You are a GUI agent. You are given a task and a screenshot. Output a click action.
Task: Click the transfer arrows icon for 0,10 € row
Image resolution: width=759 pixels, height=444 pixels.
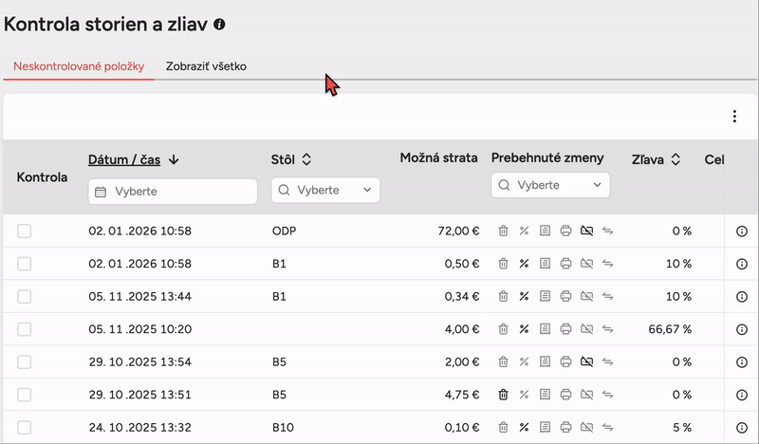click(x=607, y=427)
